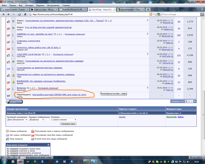This screenshot has height=164, width=205.
Task: Open the Стерлась статистика thread link
Action: (28, 40)
